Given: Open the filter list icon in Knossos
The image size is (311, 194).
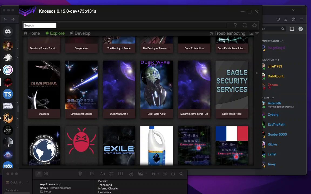Looking at the screenshot, I should [257, 34].
